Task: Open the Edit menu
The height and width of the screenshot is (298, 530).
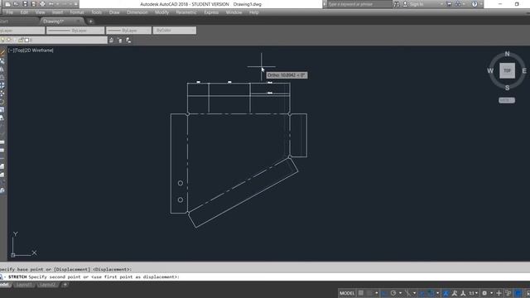Action: [24, 12]
